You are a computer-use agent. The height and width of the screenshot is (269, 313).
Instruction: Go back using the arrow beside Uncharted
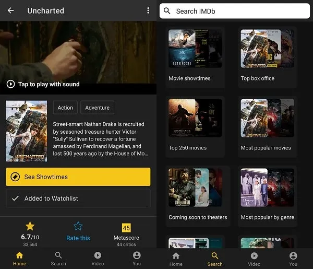coord(10,10)
